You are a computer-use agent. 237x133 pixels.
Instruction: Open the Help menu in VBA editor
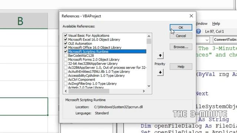point(216,24)
